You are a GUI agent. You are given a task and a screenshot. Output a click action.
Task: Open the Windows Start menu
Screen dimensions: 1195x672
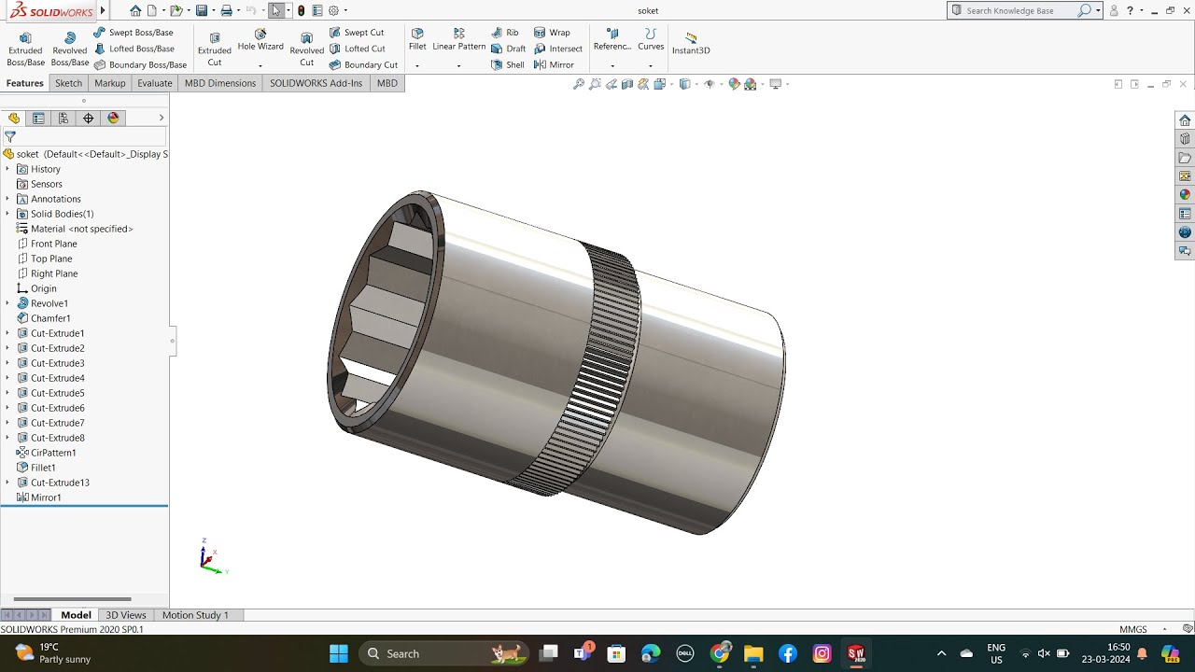tap(339, 653)
